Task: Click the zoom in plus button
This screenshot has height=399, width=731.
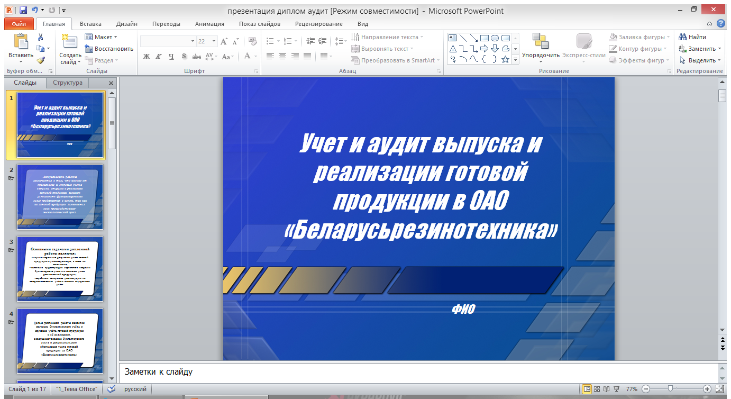Action: pos(707,389)
